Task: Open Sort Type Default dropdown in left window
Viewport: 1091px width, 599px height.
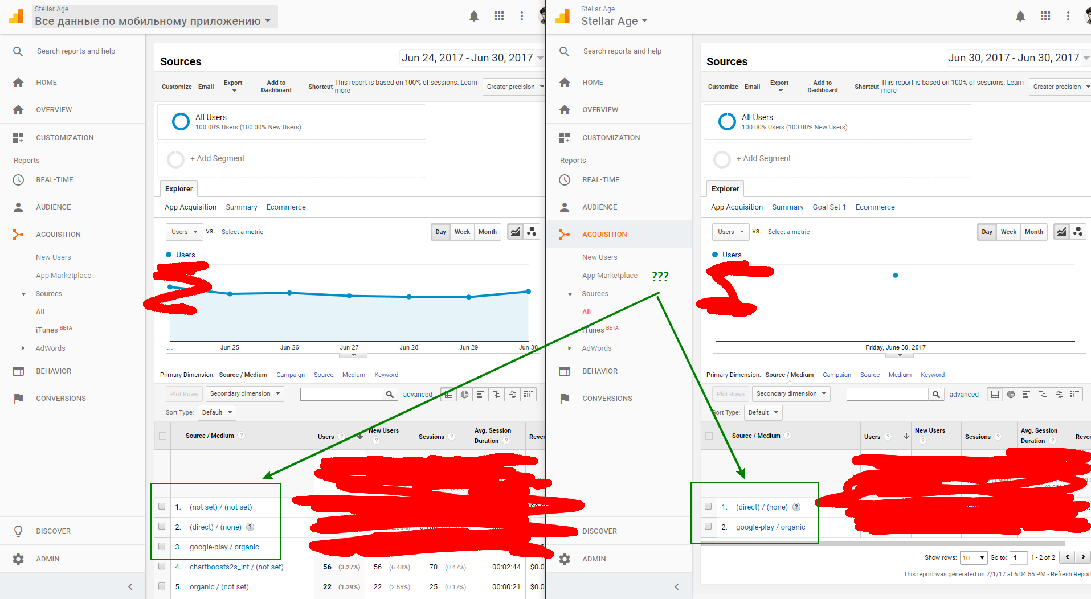Action: point(217,413)
